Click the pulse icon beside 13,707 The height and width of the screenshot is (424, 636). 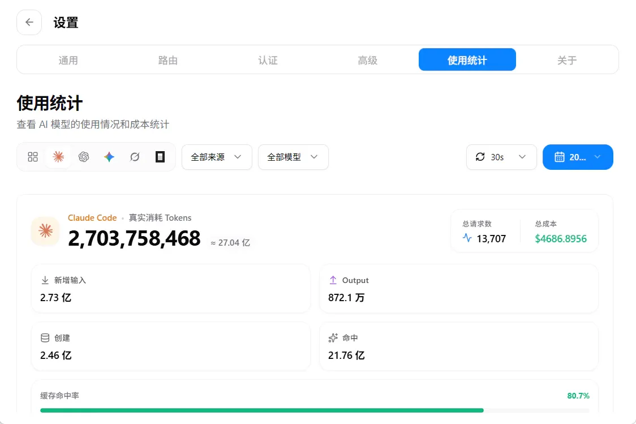point(467,238)
